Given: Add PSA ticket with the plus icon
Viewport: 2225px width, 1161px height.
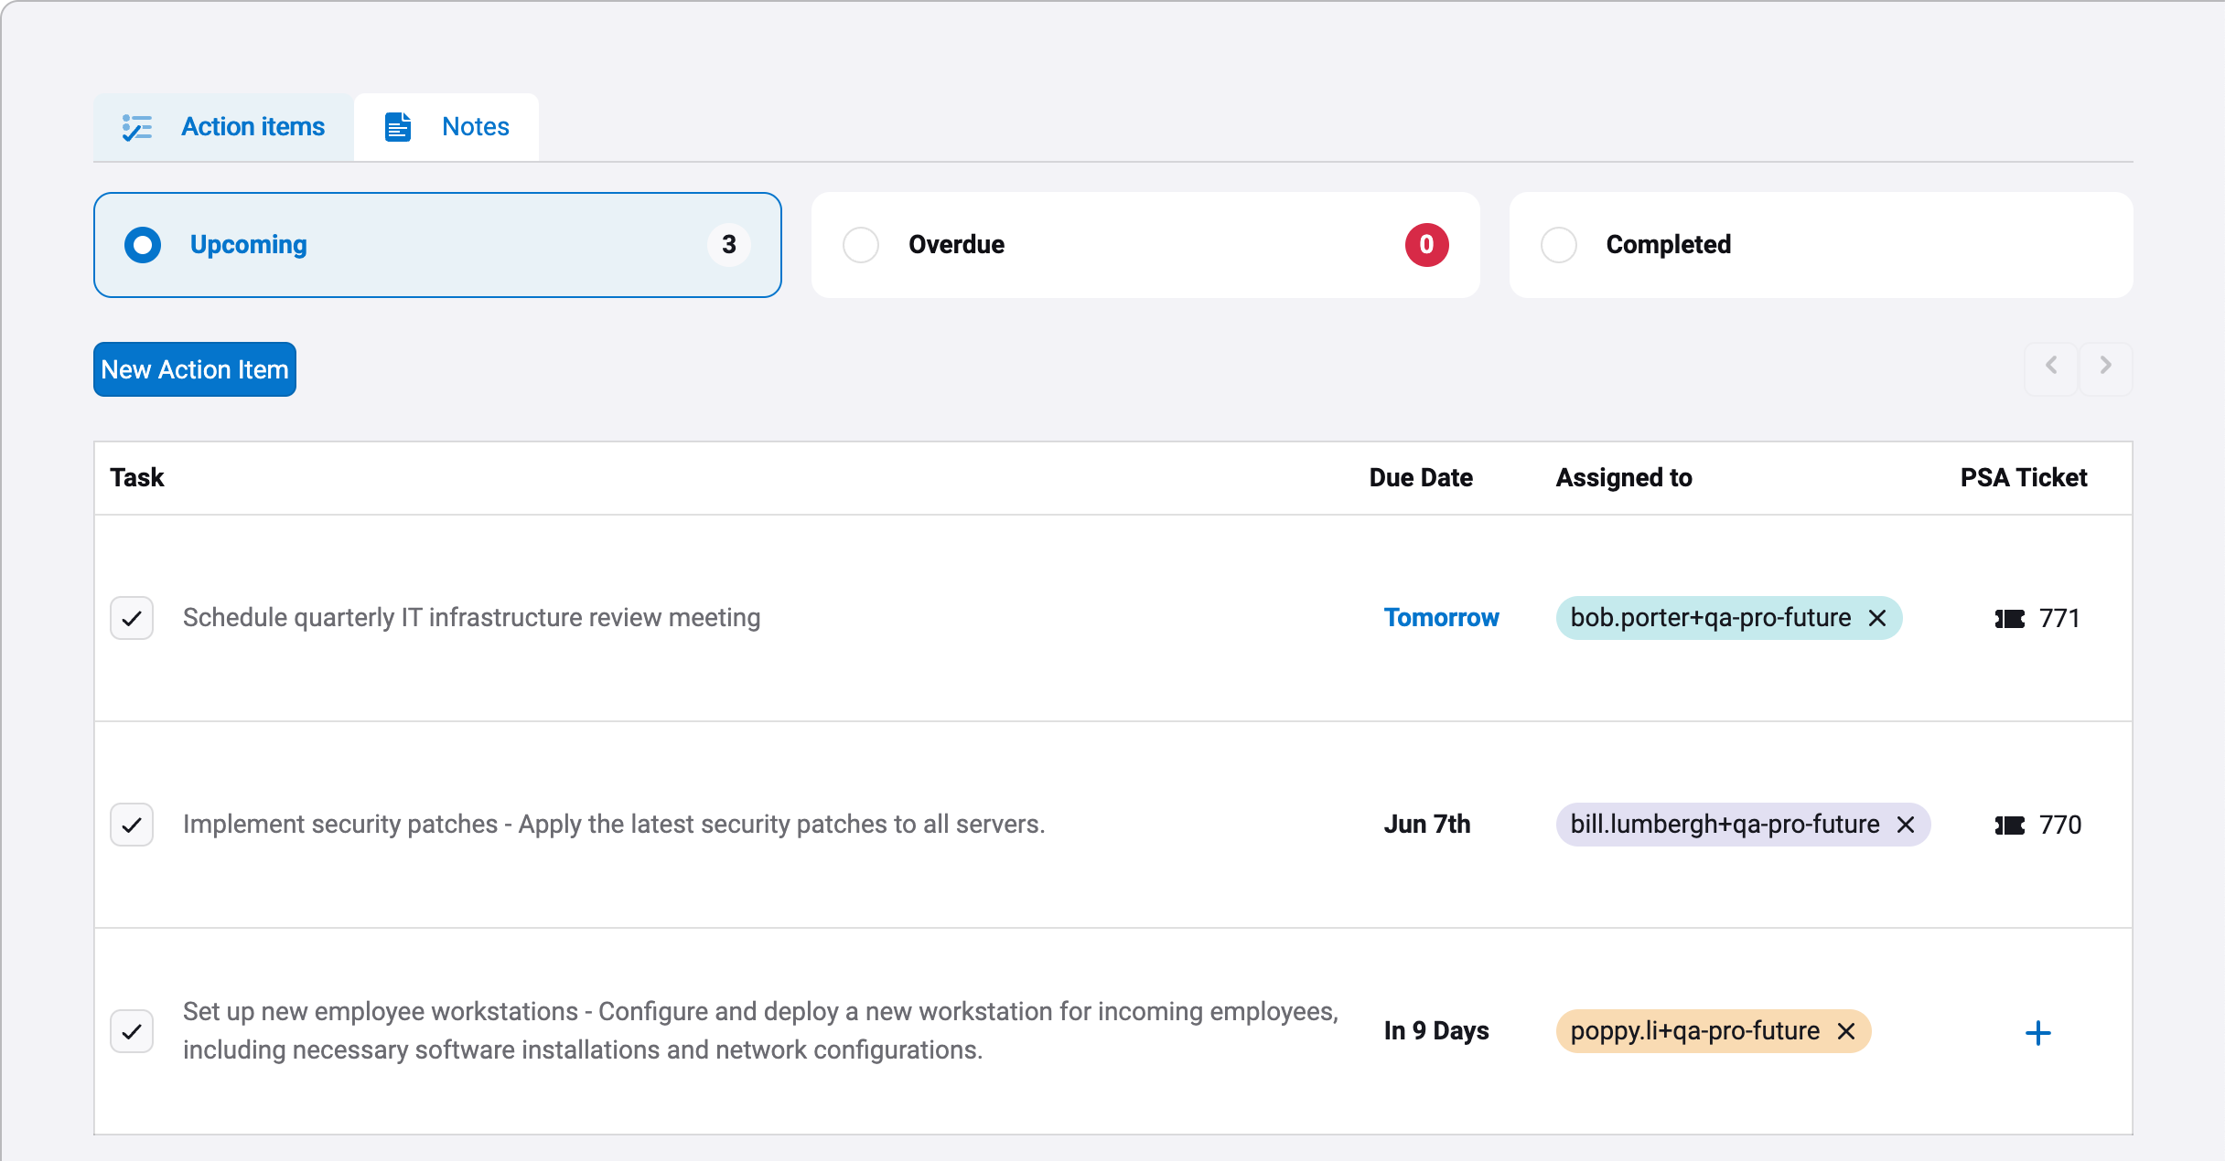Looking at the screenshot, I should 2038,1033.
